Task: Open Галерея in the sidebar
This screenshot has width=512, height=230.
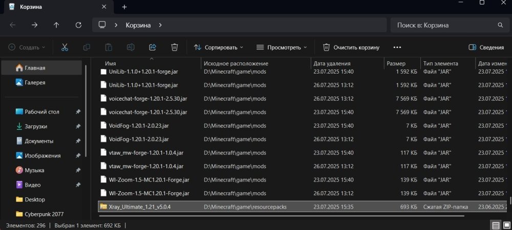Action: point(42,82)
